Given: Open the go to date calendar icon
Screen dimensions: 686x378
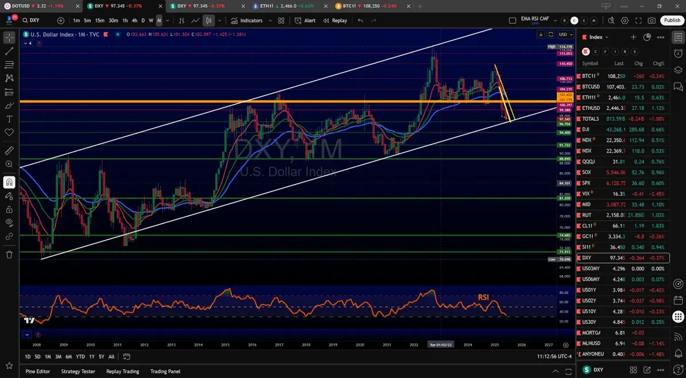Looking at the screenshot, I should [127, 356].
